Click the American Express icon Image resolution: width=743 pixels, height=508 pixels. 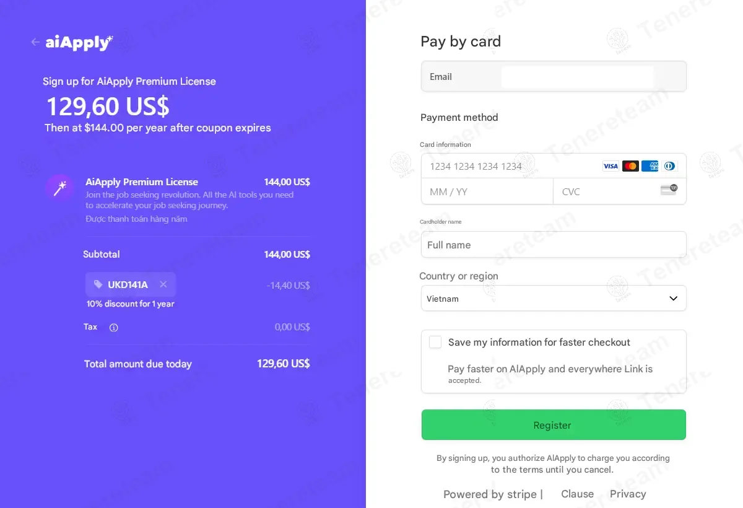[x=650, y=166]
